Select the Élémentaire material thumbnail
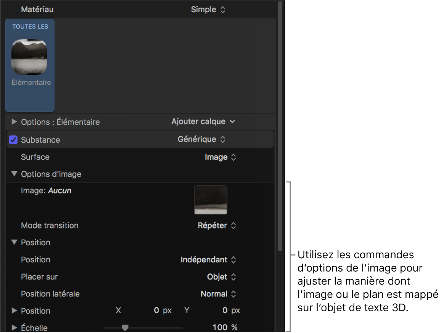The width and height of the screenshot is (444, 333). (x=29, y=57)
